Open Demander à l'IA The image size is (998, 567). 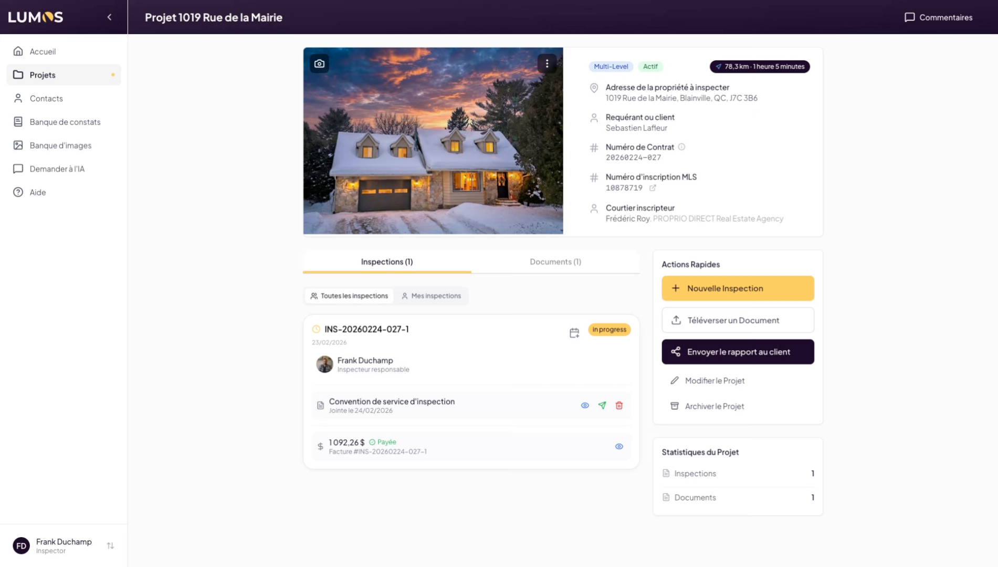(x=64, y=169)
